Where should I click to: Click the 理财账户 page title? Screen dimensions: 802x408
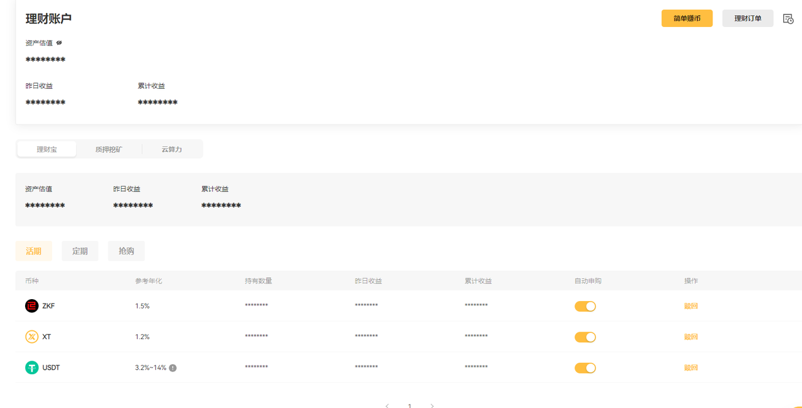pos(48,19)
